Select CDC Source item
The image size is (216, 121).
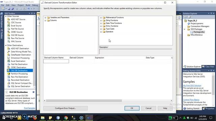(x=16, y=23)
